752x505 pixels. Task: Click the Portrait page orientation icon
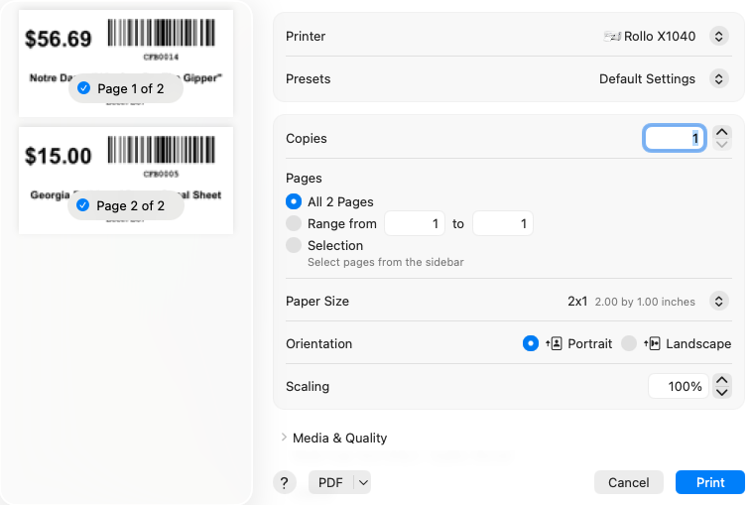click(x=554, y=343)
